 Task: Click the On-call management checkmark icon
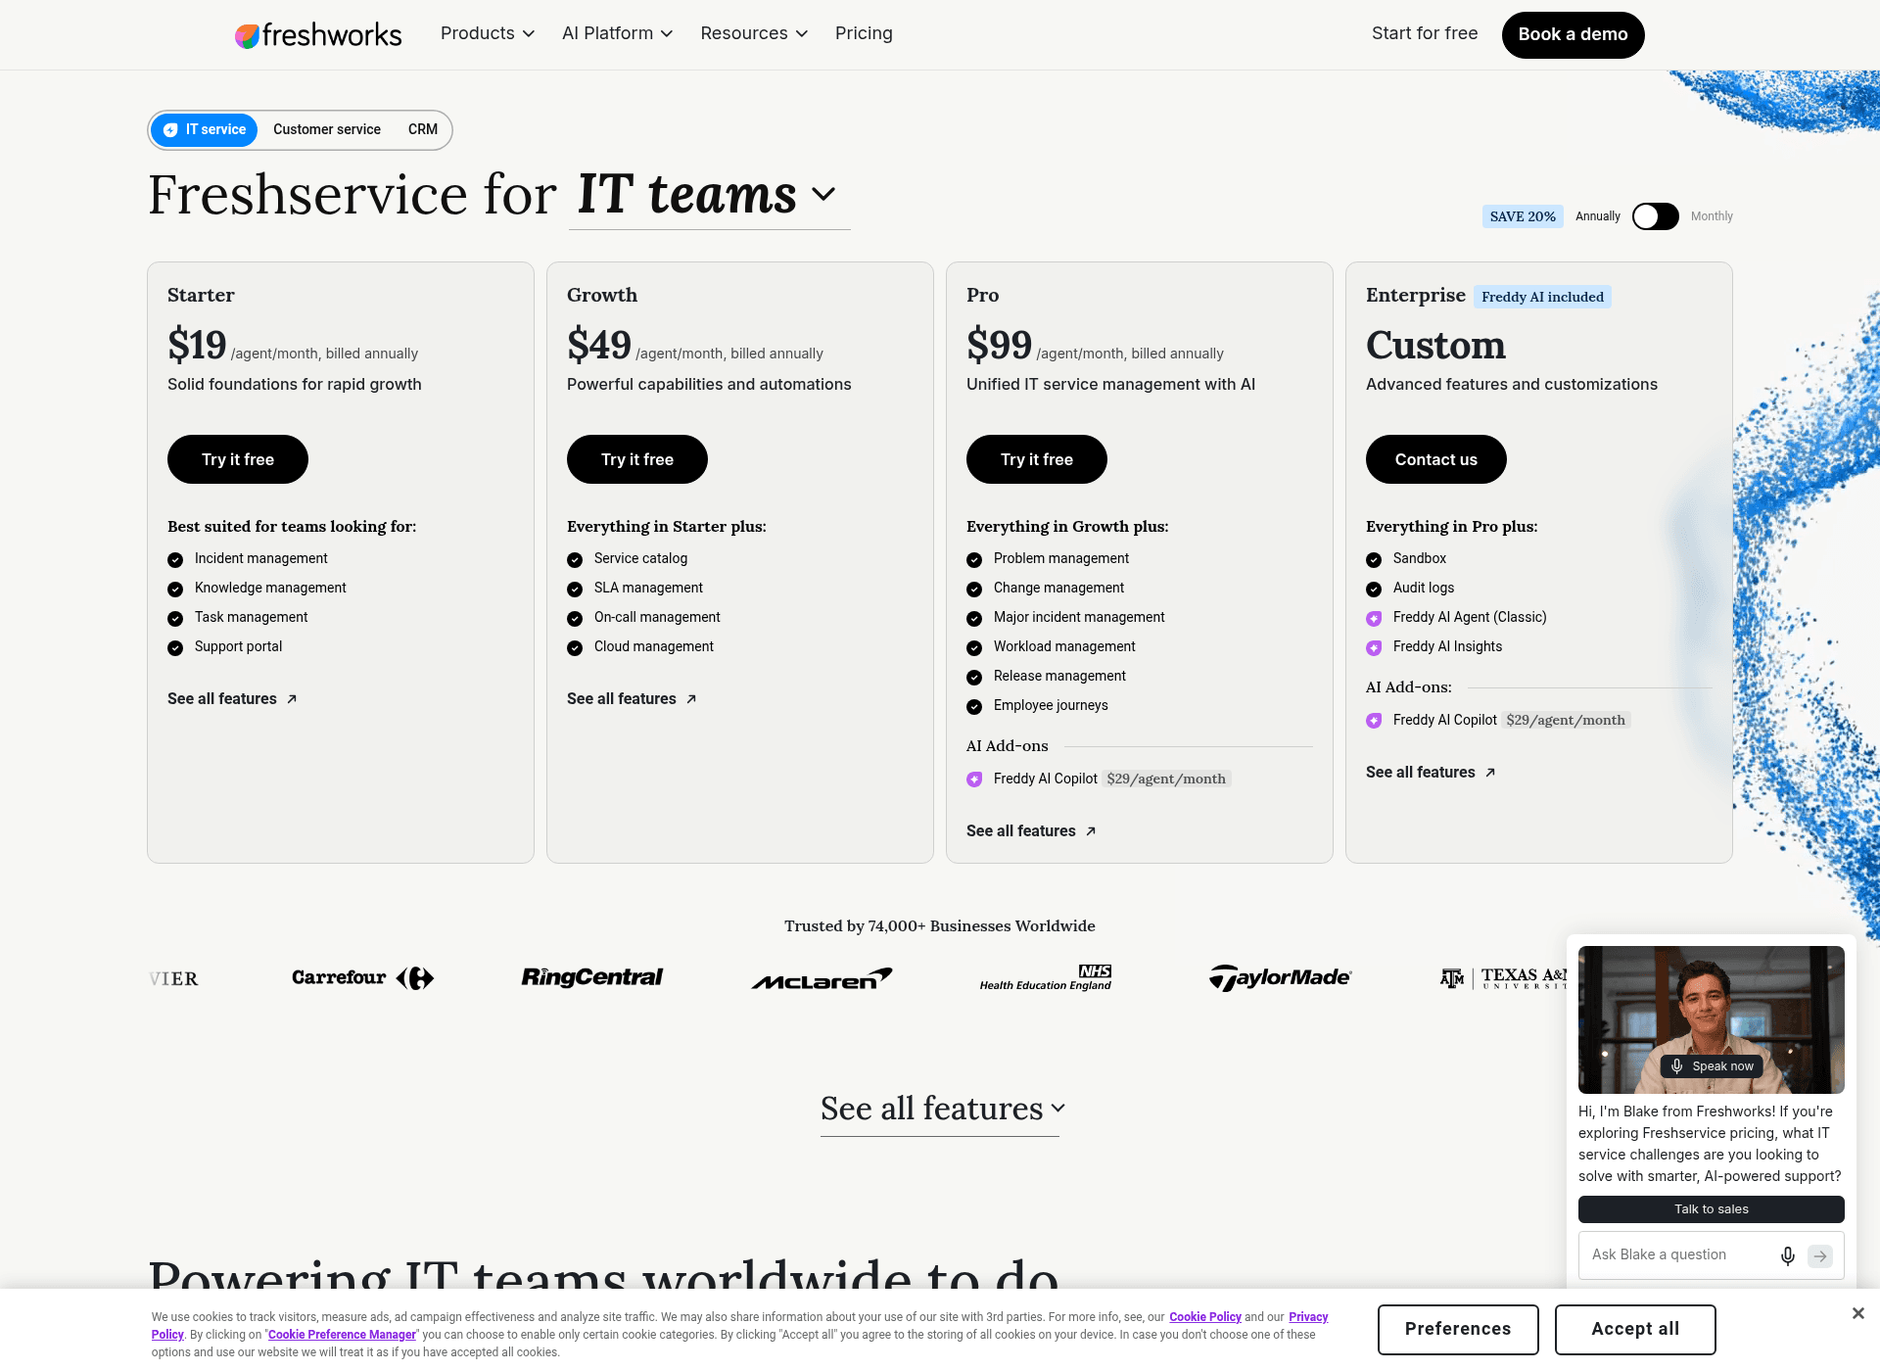click(575, 619)
